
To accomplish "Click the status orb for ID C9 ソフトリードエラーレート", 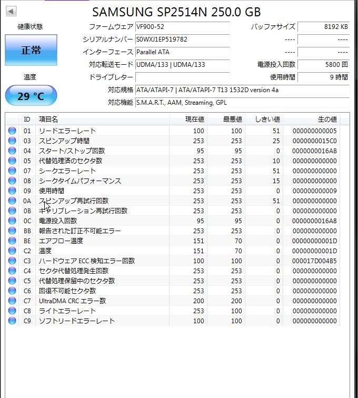I will [12, 321].
